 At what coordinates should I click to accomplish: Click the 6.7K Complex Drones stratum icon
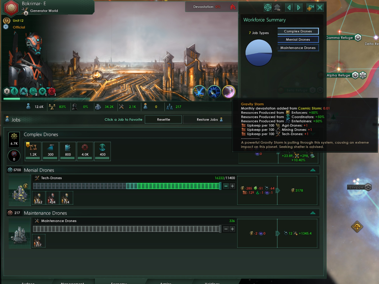coord(14,140)
